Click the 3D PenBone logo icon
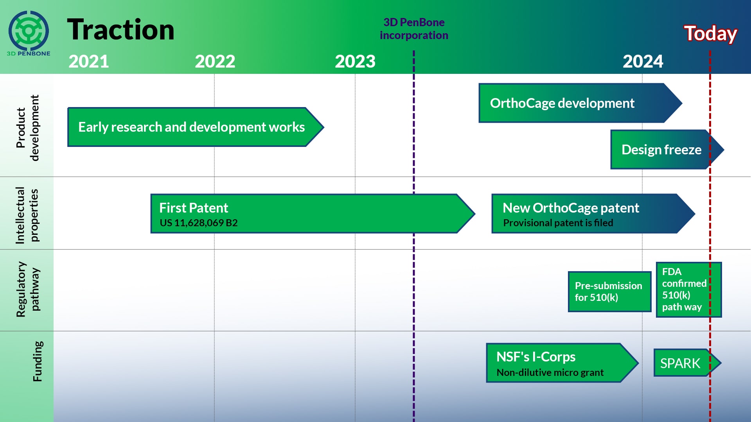Viewport: 751px width, 422px height. 29,30
